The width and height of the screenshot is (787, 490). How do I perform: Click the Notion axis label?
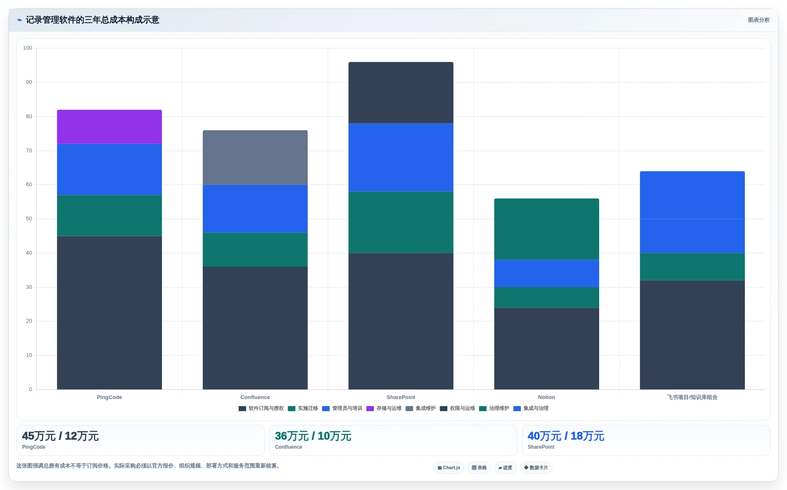pyautogui.click(x=547, y=397)
